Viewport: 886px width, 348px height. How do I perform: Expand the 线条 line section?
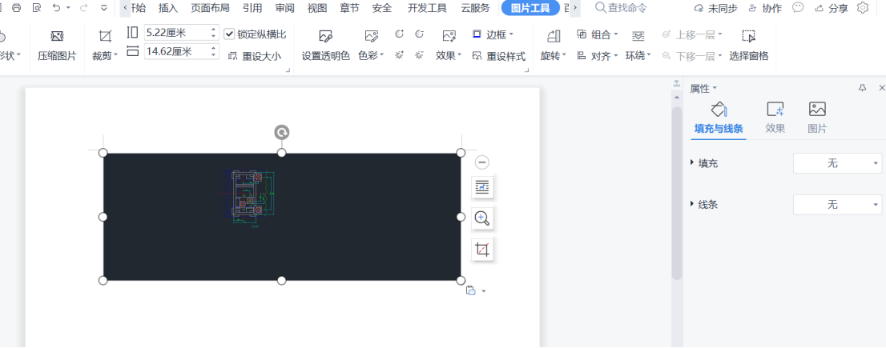pyautogui.click(x=692, y=204)
